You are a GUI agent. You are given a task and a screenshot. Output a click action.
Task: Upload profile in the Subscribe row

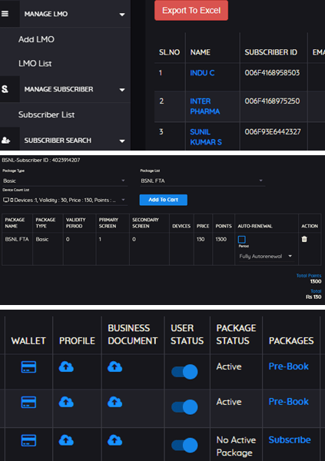pos(66,440)
